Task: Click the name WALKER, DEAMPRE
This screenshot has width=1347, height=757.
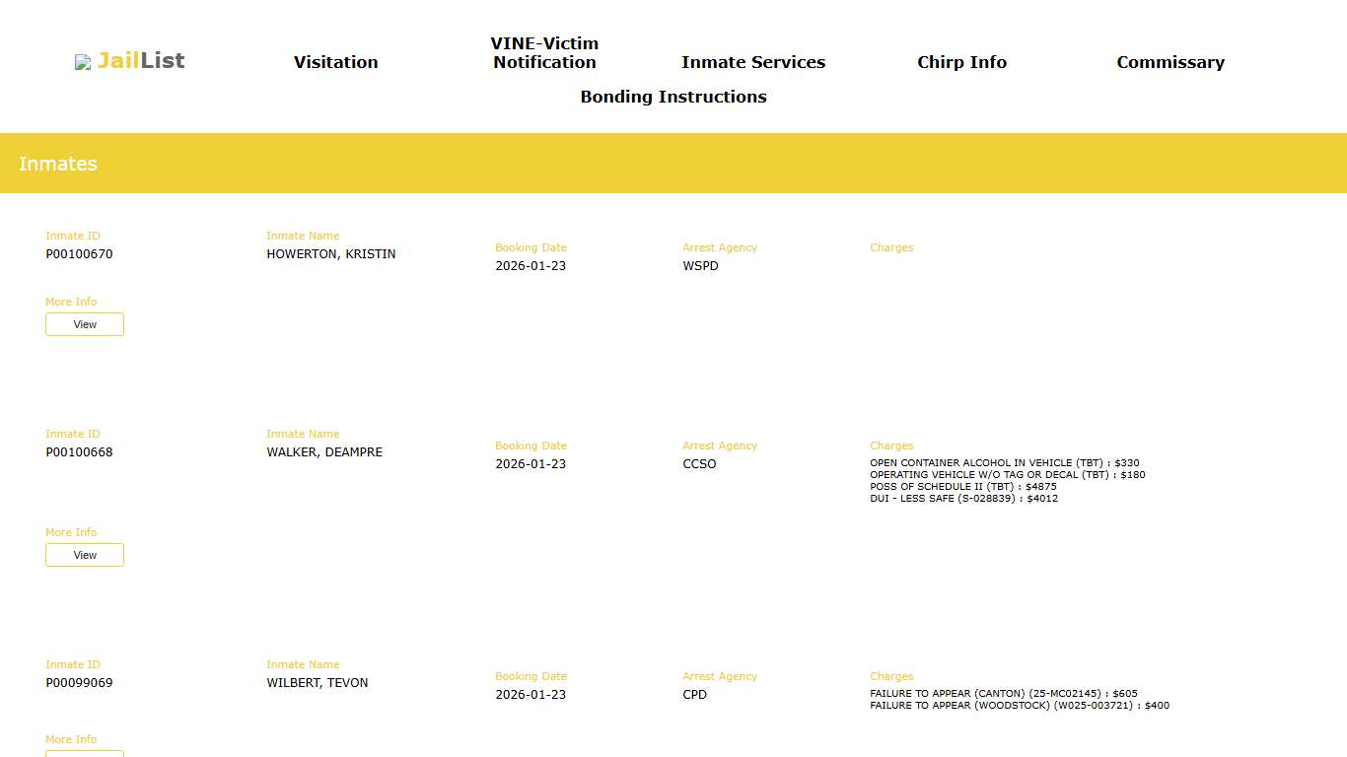Action: 324,452
